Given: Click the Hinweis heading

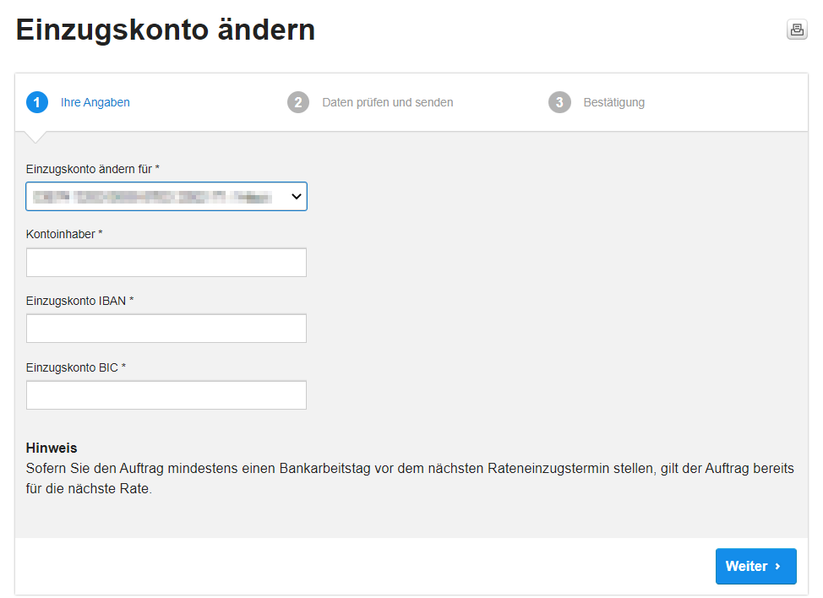Looking at the screenshot, I should 52,448.
